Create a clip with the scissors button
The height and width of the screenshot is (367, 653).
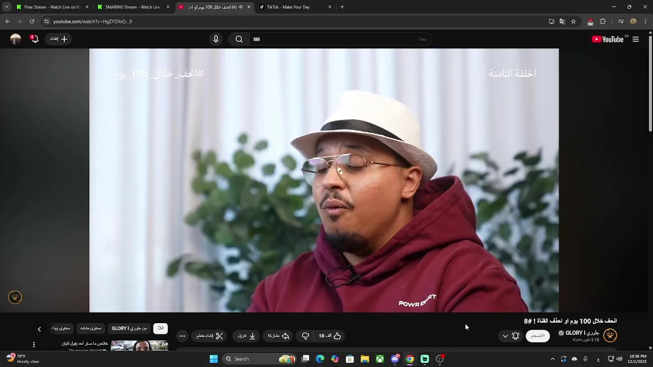coord(210,336)
